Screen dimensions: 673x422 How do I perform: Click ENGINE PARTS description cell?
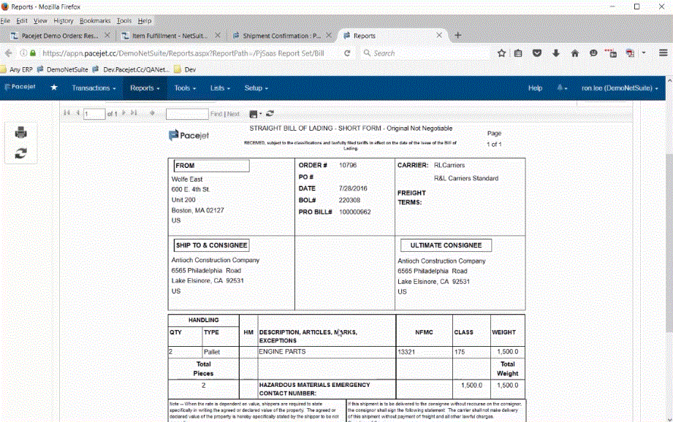click(x=327, y=352)
